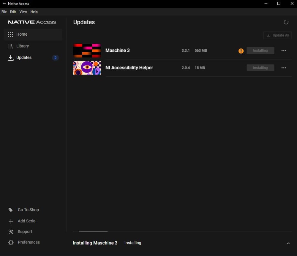Click the Updates download arrow icon
This screenshot has height=256, width=297.
click(11, 58)
